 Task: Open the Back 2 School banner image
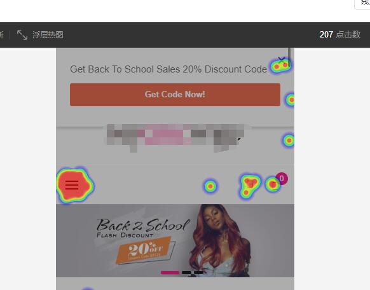[175, 240]
